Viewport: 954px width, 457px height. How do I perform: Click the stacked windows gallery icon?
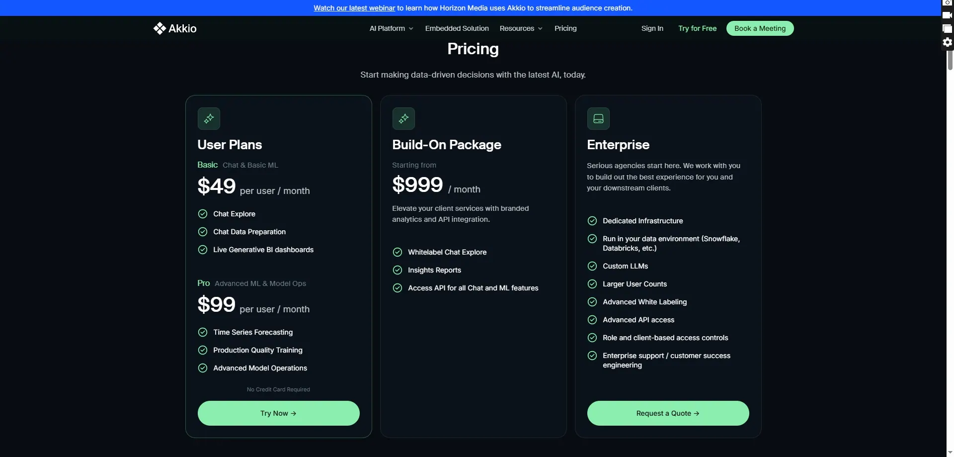948,29
